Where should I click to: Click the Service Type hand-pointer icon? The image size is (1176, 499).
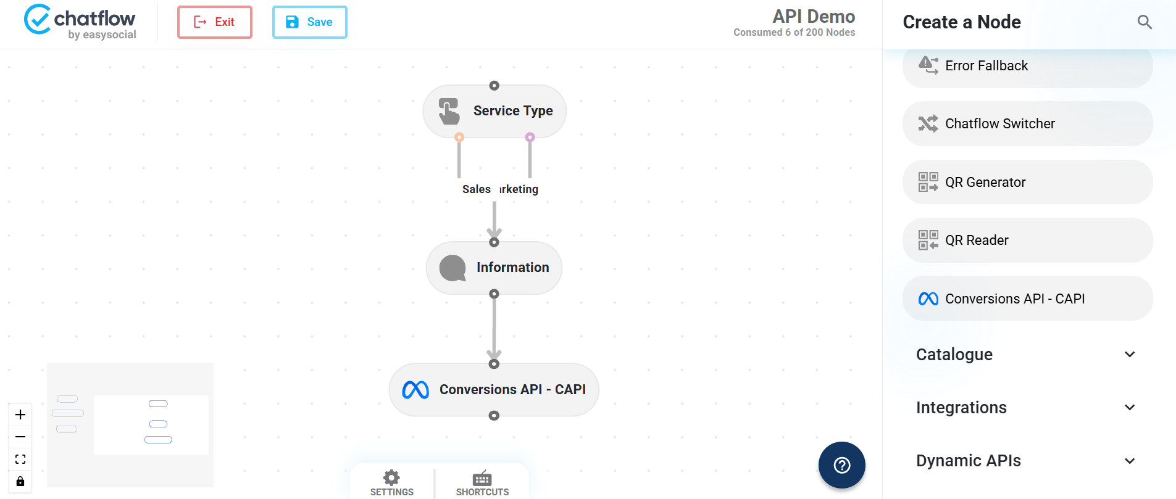click(449, 111)
